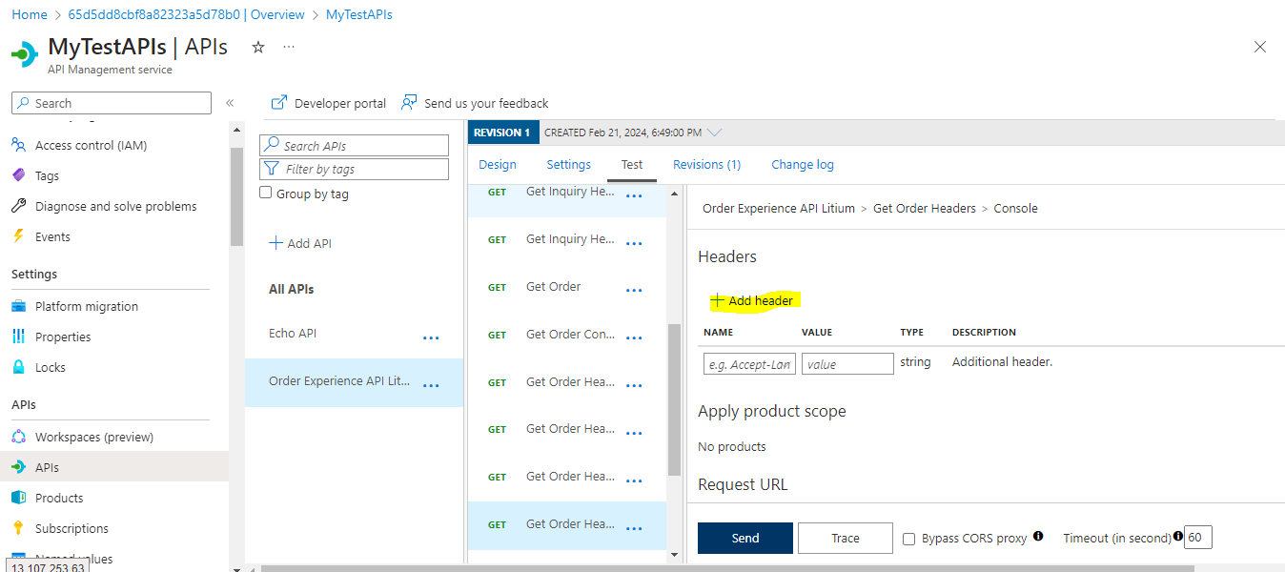Click the Trace button
This screenshot has height=572, width=1285.
pos(846,538)
